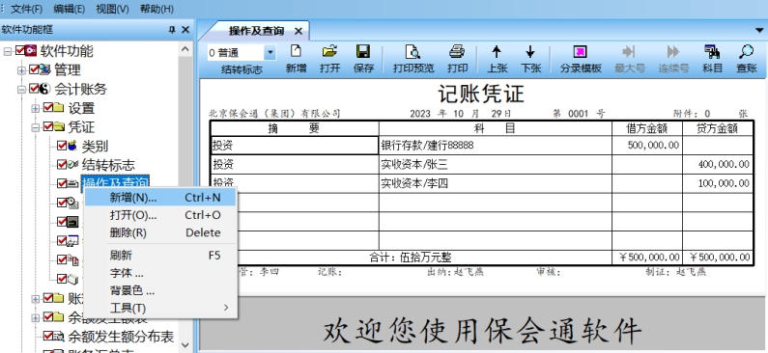Open 分录模板 entry template icon

pyautogui.click(x=580, y=52)
